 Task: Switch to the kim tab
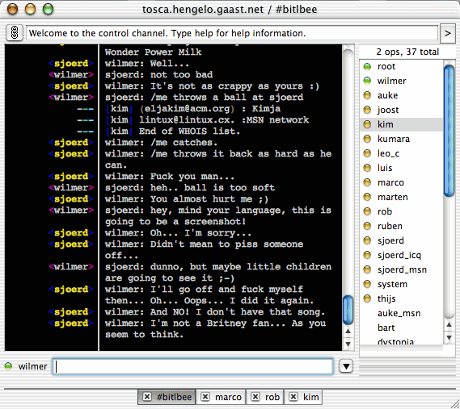(x=303, y=397)
